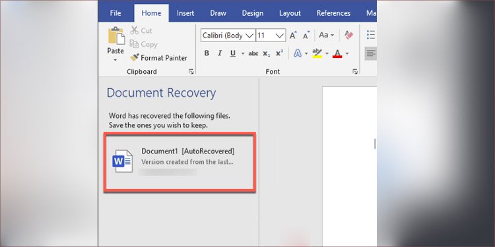Activate the Format Painter brush
The image size is (495, 247).
pyautogui.click(x=159, y=58)
